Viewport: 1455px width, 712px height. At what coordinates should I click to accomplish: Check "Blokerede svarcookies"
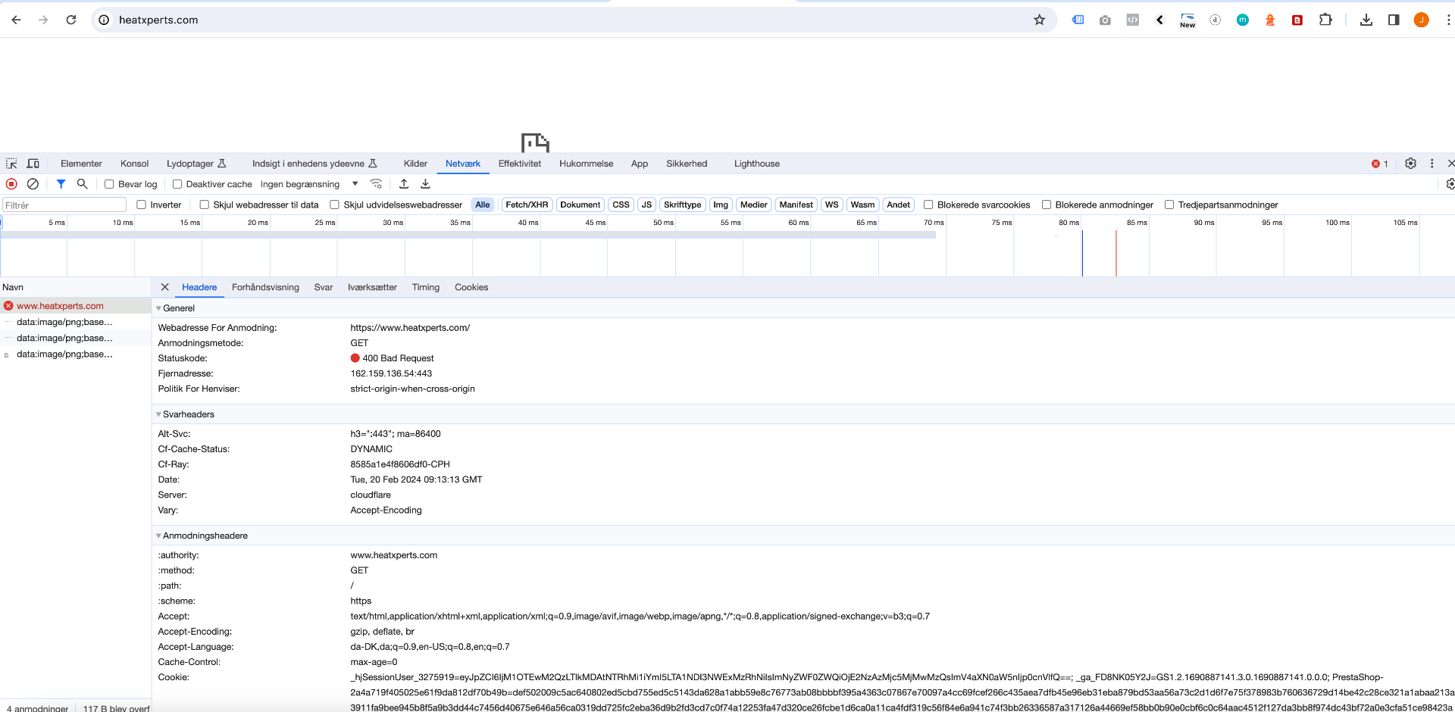[928, 205]
